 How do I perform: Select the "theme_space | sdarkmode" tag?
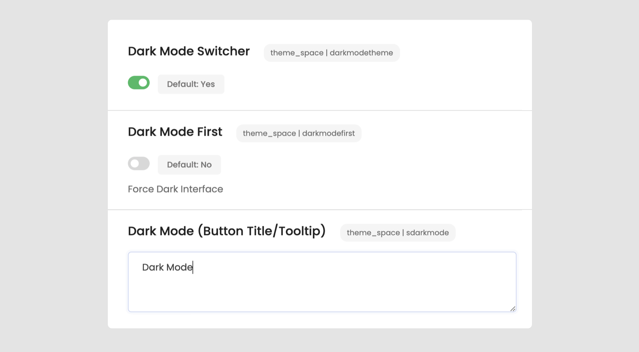tap(398, 233)
